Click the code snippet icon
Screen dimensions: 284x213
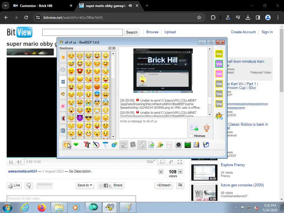tap(169, 145)
